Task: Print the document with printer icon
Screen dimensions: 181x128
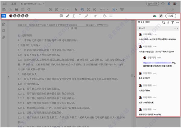Action: tap(16, 10)
